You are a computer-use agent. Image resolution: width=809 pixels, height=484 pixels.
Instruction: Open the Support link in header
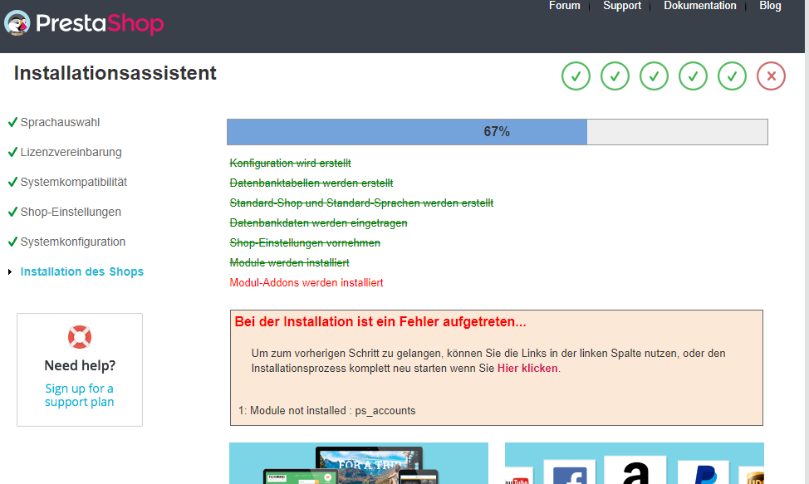coord(622,6)
